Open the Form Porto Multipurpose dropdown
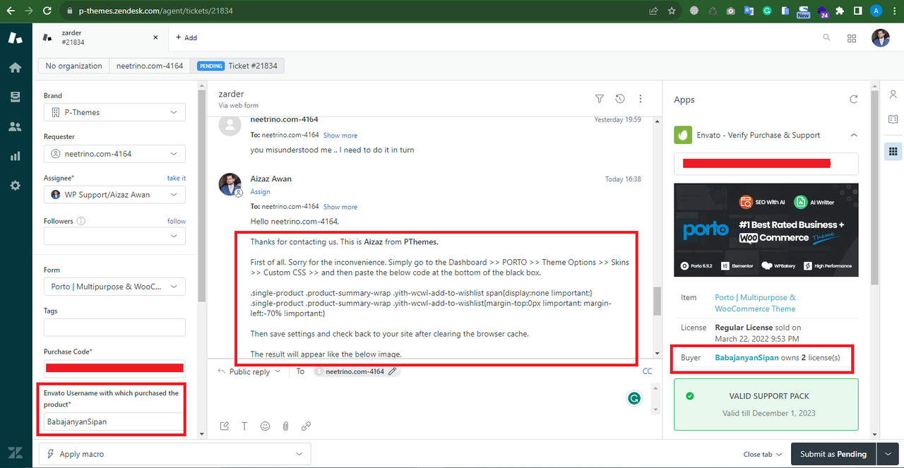The width and height of the screenshot is (904, 468). coord(114,287)
